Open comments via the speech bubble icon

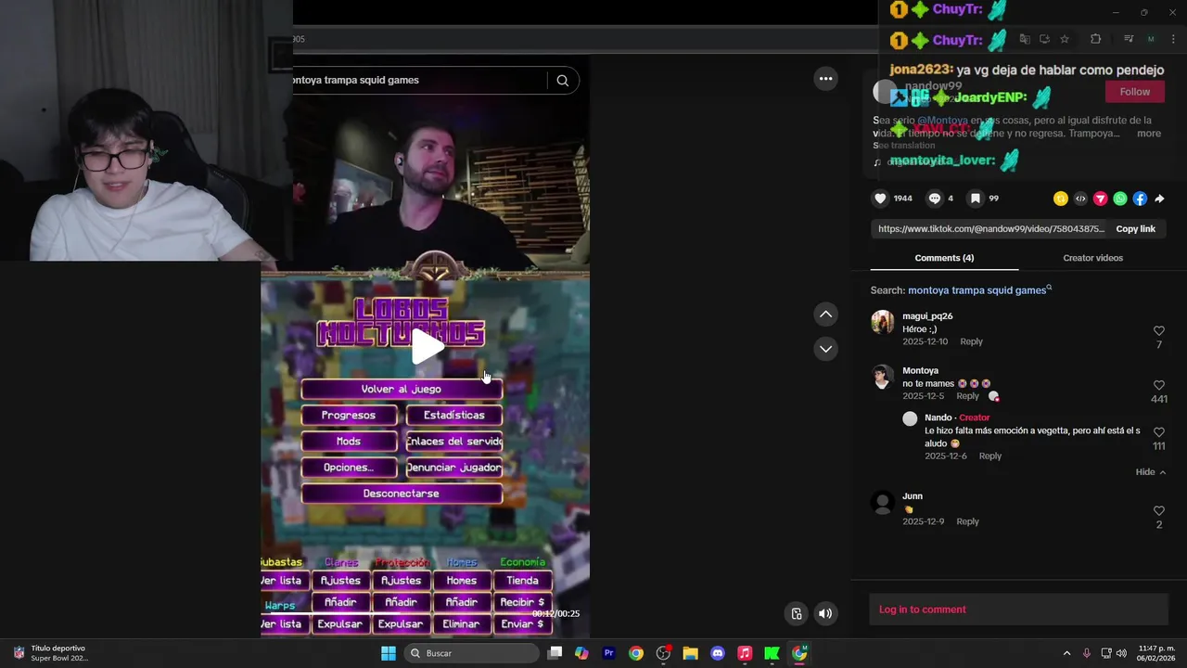[935, 199]
